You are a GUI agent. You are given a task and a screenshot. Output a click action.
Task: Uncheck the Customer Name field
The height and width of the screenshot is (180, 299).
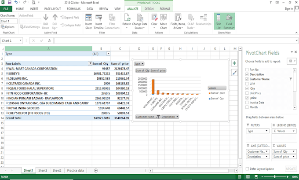247,79
